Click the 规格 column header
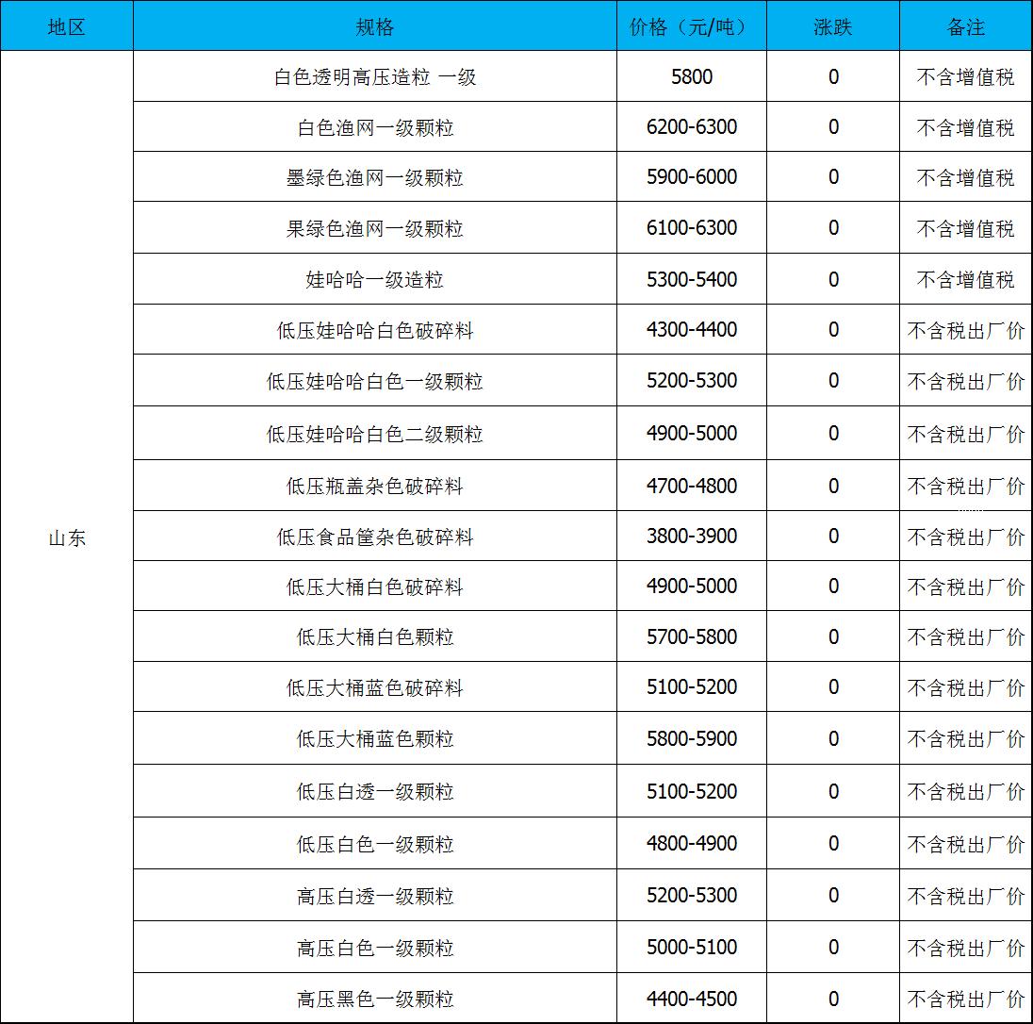Image resolution: width=1033 pixels, height=1024 pixels. click(374, 26)
